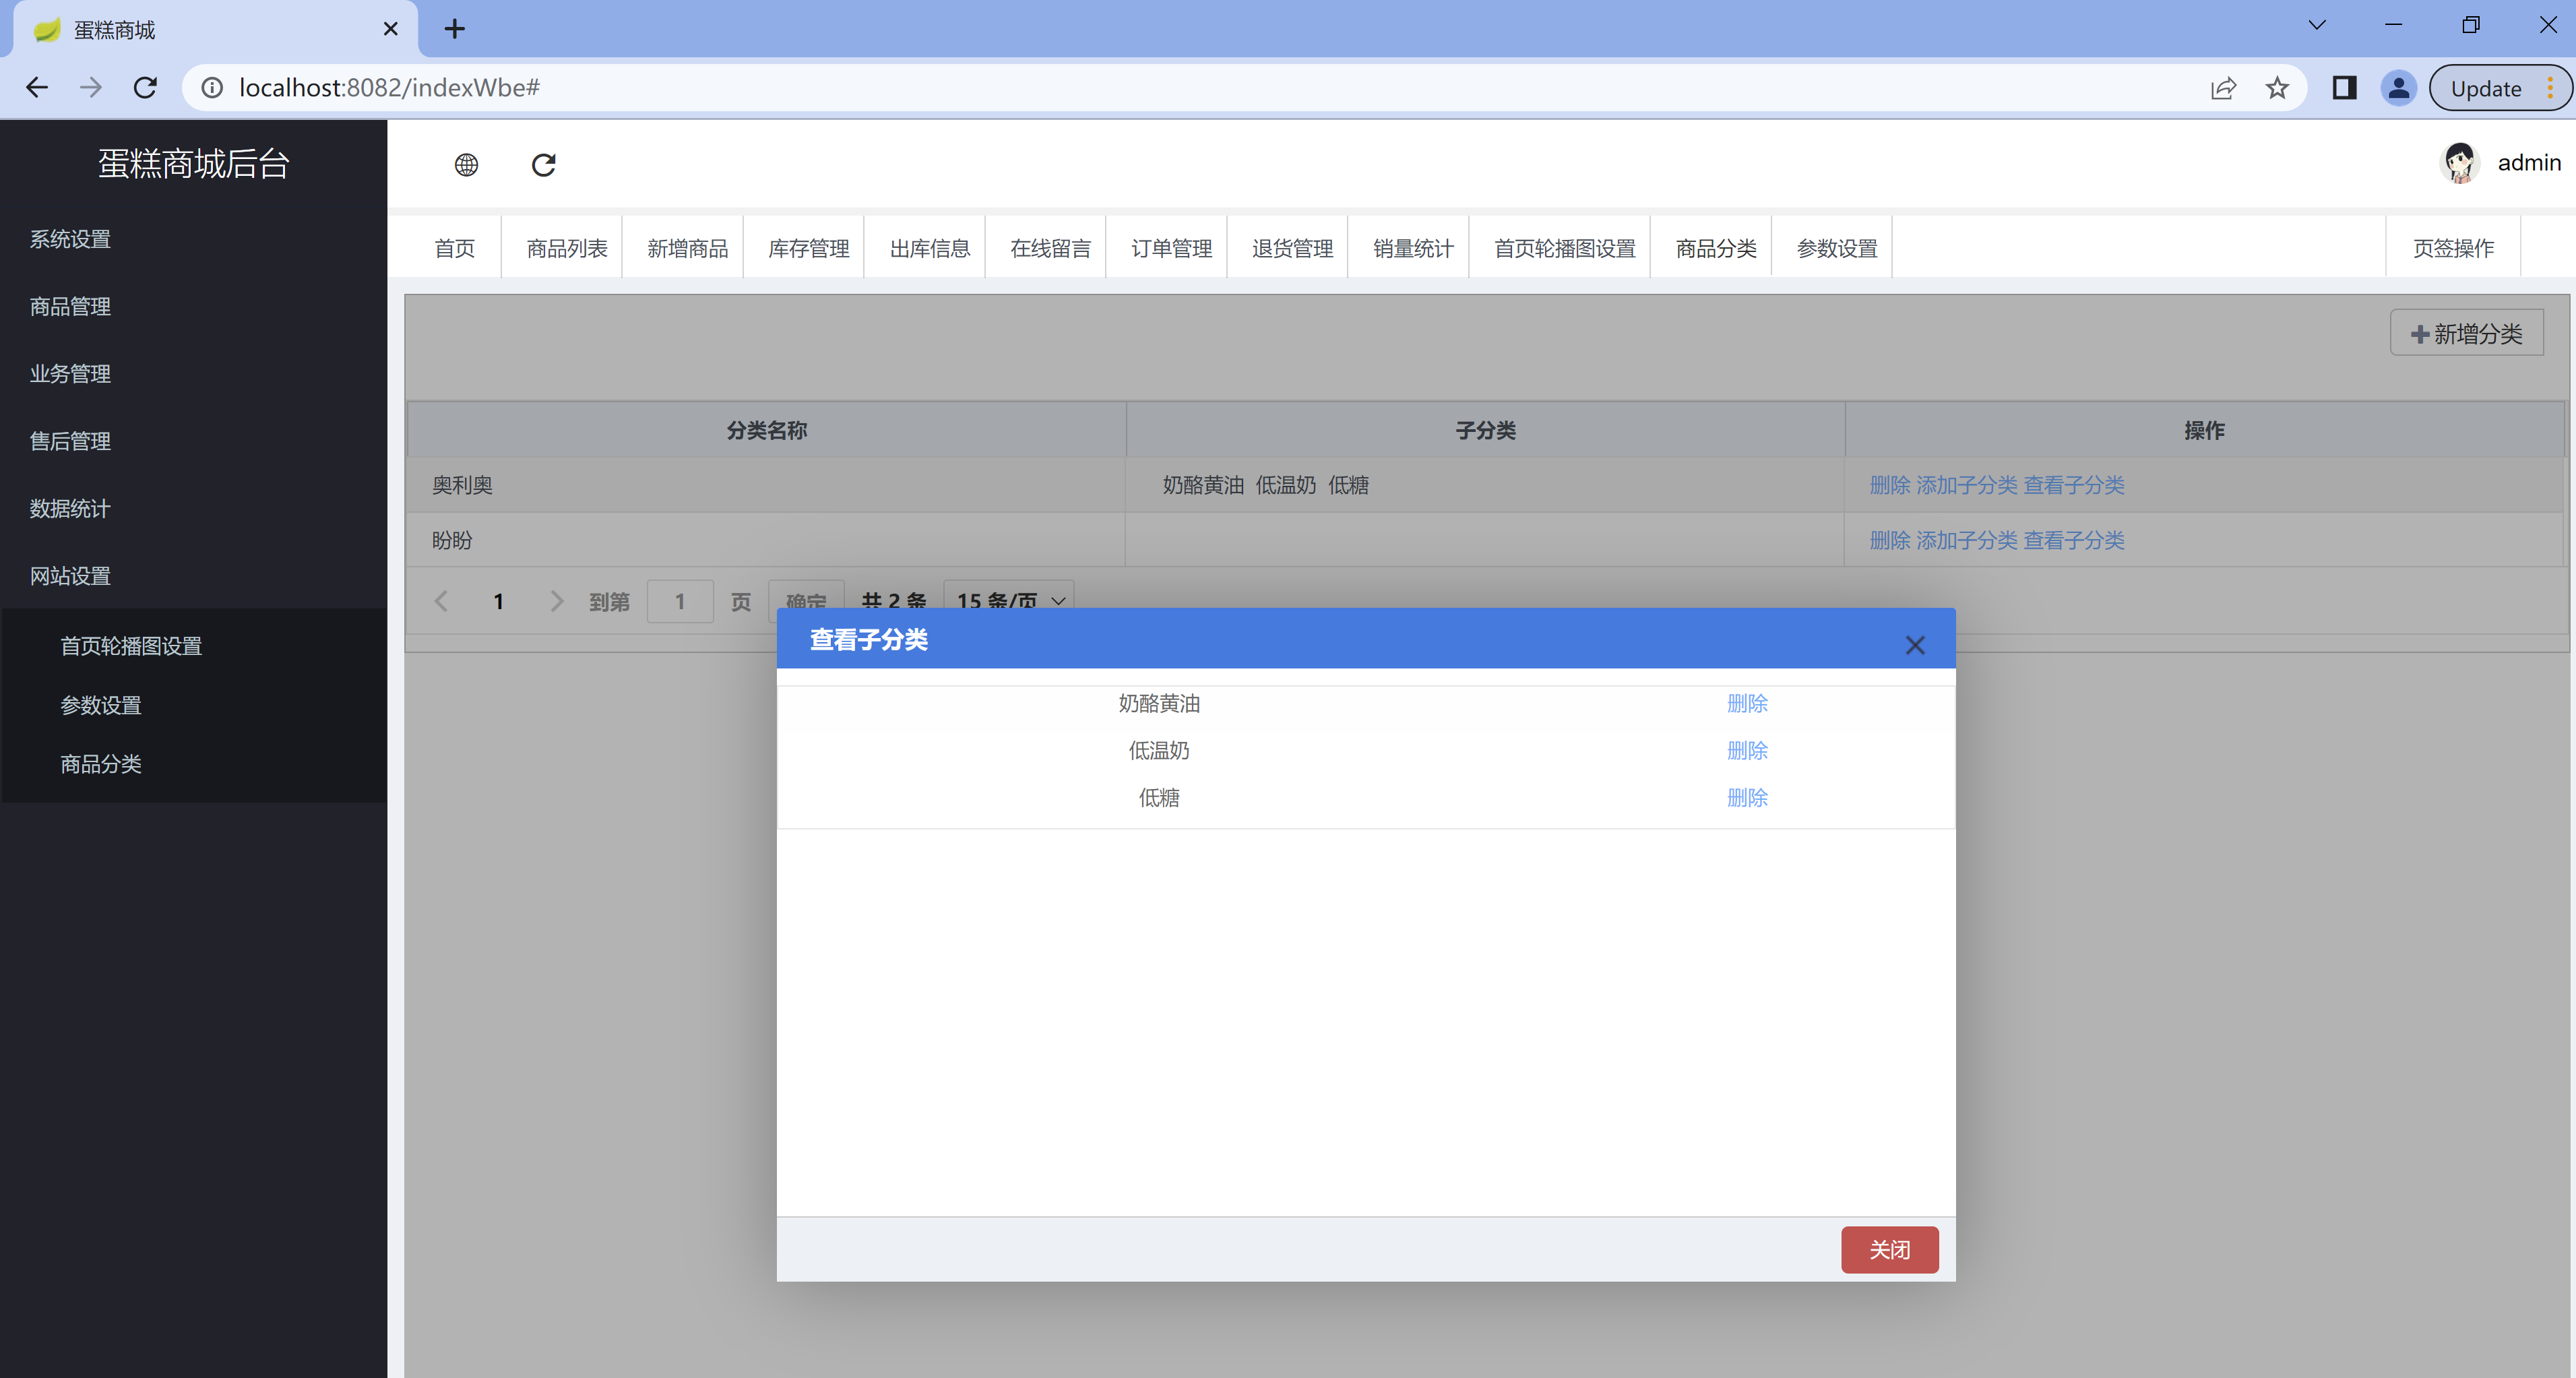
Task: Open the browser side panel icon
Action: coord(2344,88)
